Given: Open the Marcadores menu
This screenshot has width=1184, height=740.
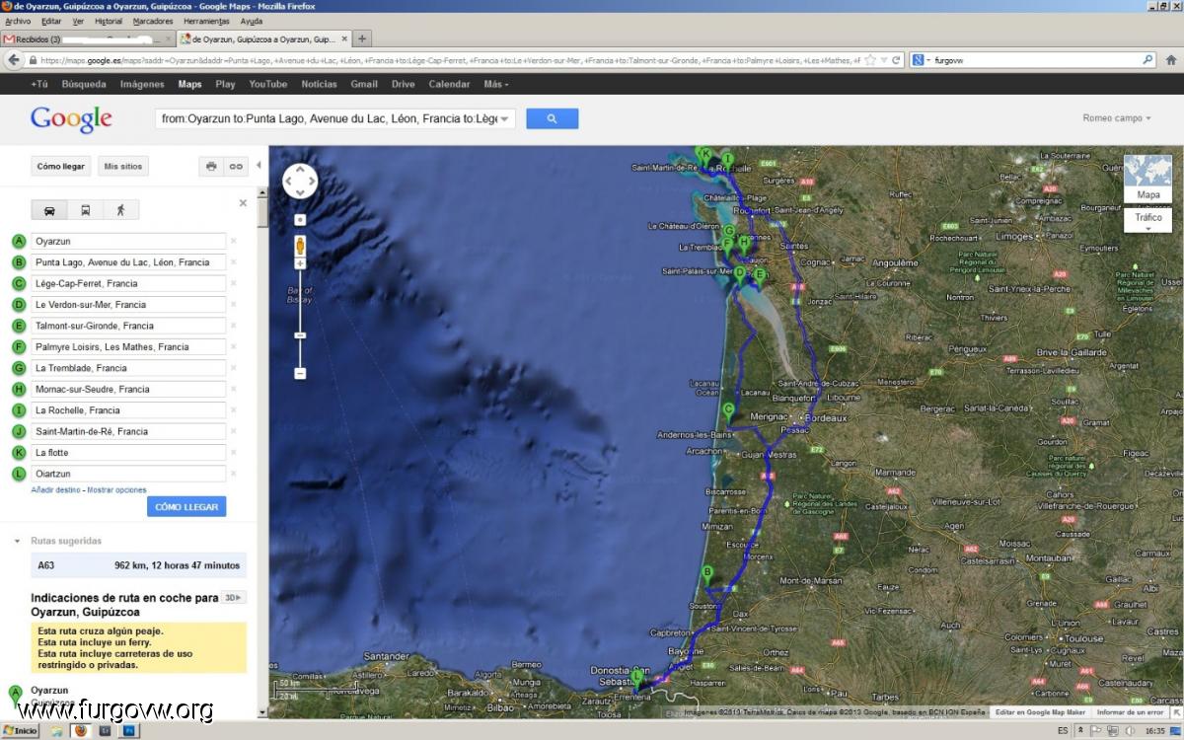Looking at the screenshot, I should click(153, 21).
